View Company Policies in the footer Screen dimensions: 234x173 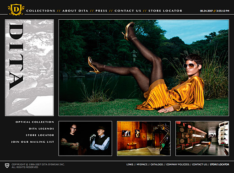178,164
